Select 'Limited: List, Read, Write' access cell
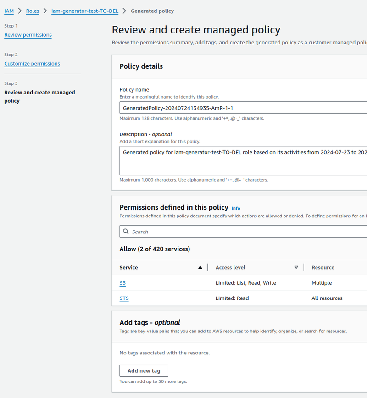Image resolution: width=367 pixels, height=398 pixels. click(246, 283)
